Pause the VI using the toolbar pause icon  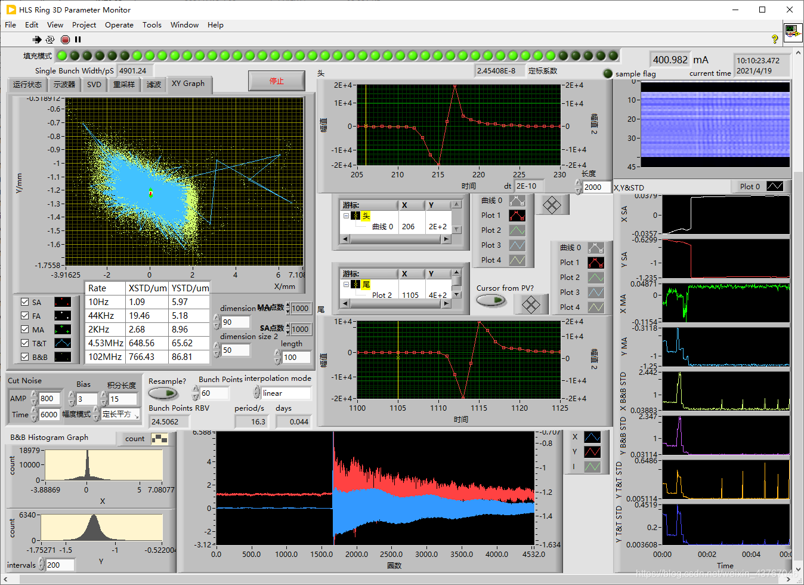[78, 39]
